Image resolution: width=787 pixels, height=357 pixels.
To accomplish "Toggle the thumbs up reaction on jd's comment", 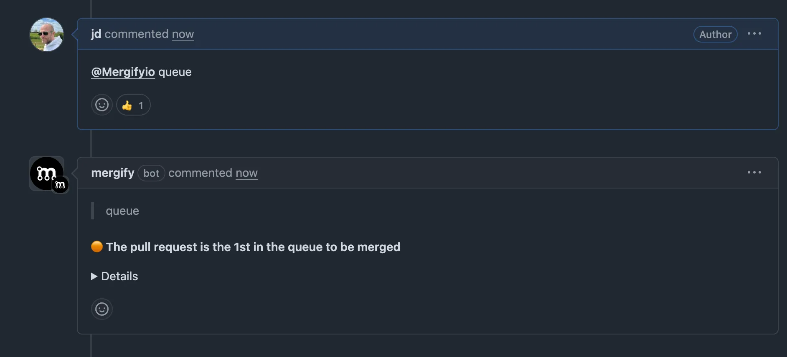I will pyautogui.click(x=133, y=105).
